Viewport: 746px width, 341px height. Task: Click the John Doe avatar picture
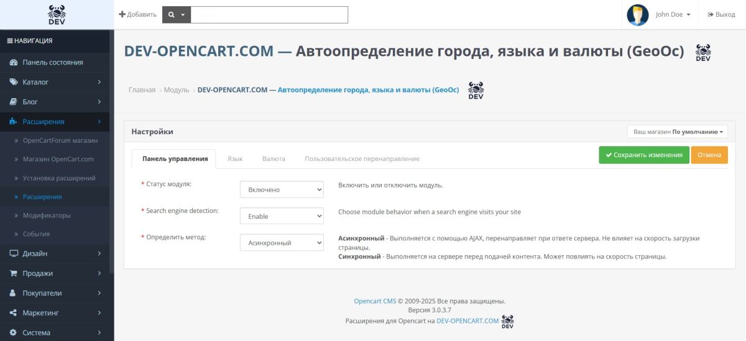coord(638,15)
